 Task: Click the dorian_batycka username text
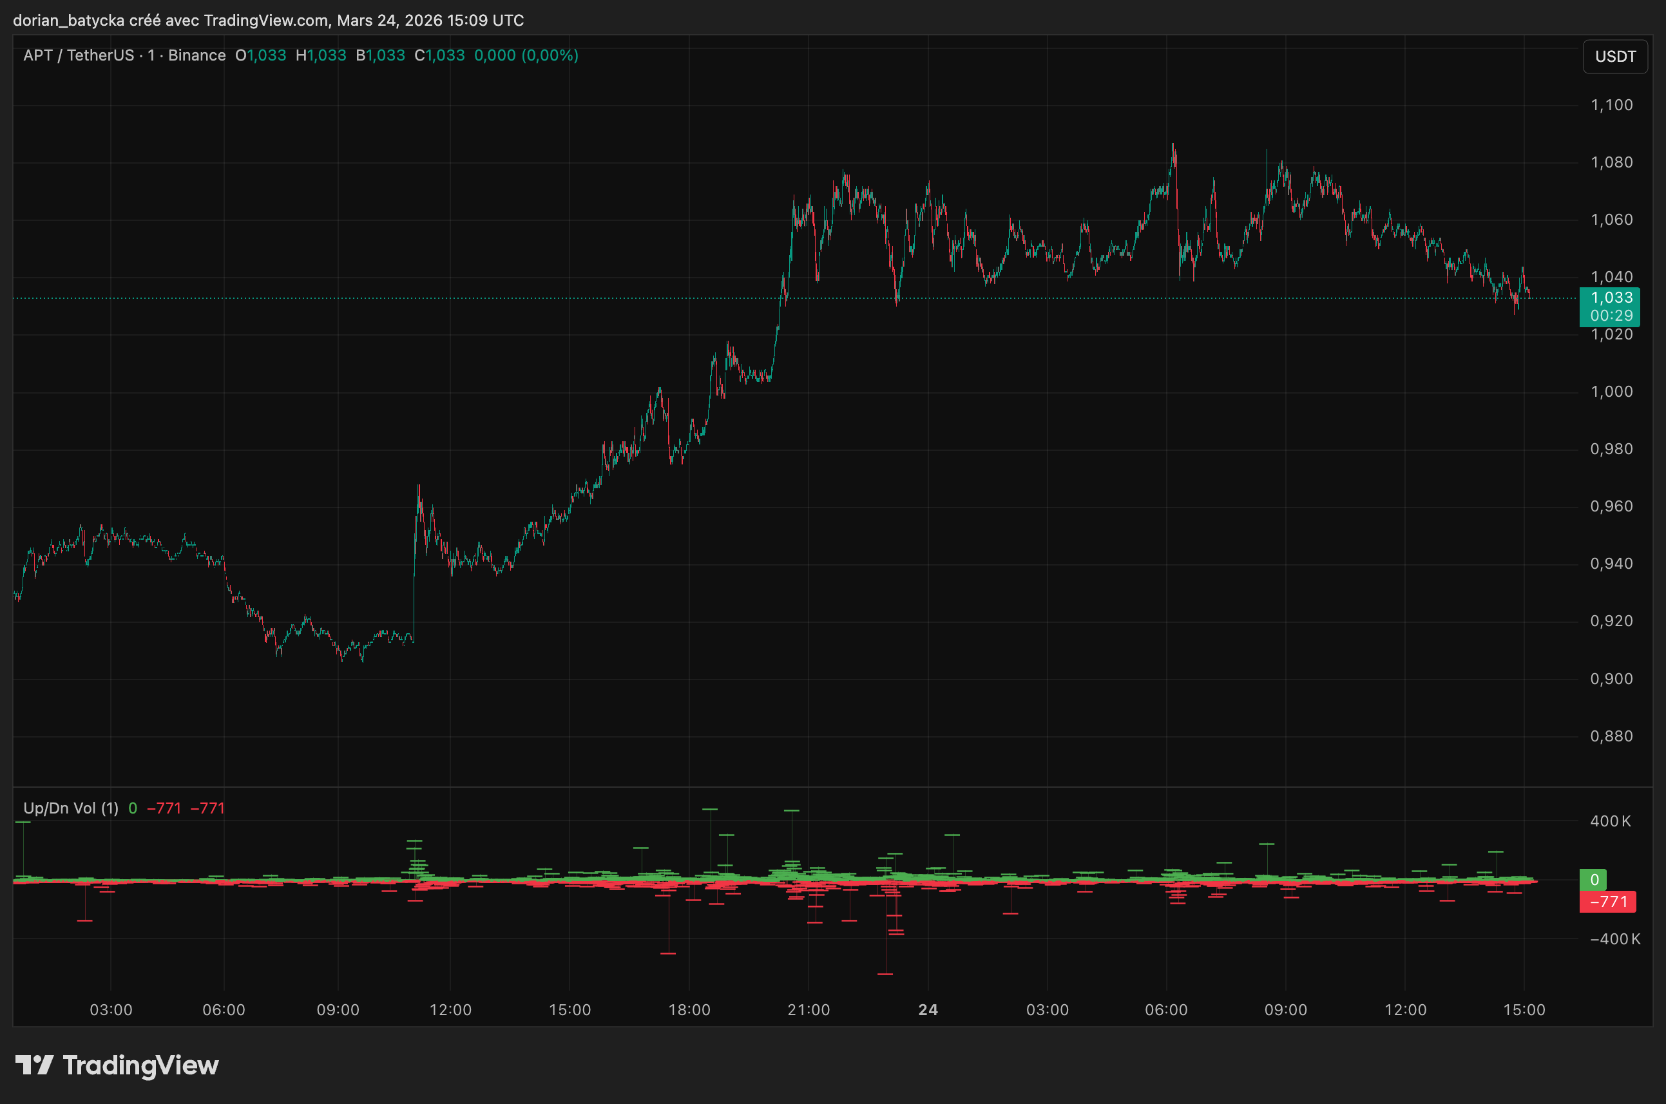coord(67,21)
